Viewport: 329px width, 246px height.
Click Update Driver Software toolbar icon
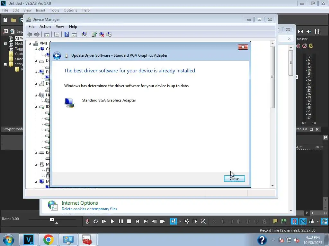pos(94,35)
